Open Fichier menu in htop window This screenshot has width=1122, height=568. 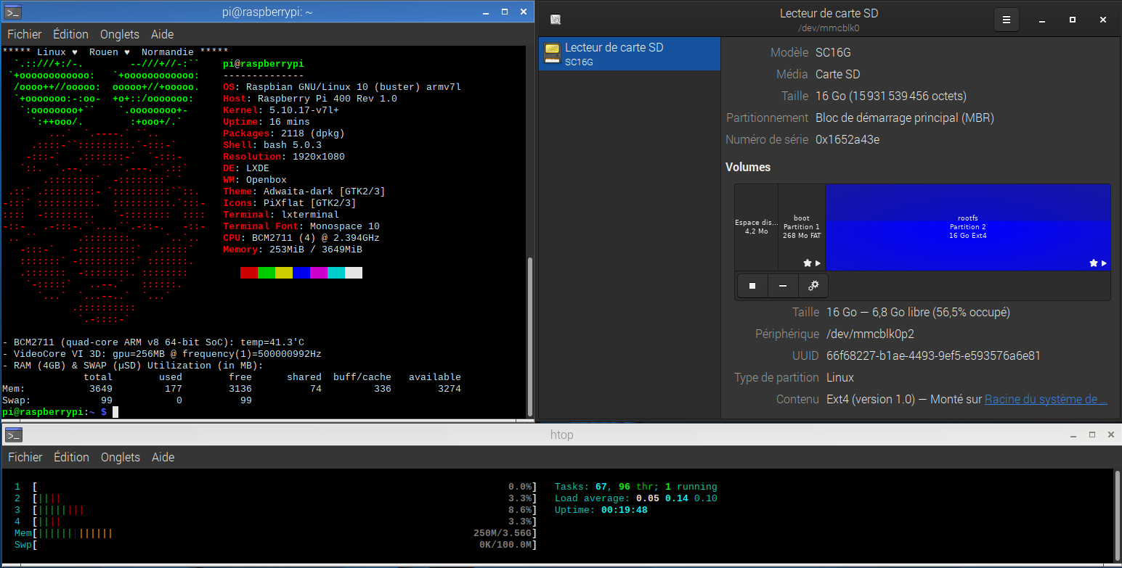coord(25,457)
